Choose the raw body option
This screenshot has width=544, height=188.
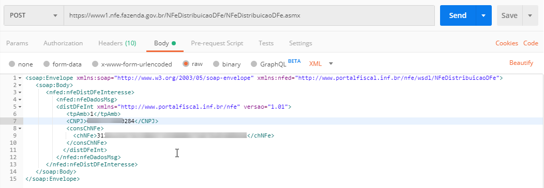(192, 64)
